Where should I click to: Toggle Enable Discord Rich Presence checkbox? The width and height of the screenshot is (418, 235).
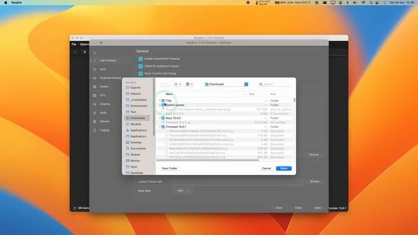(x=140, y=59)
